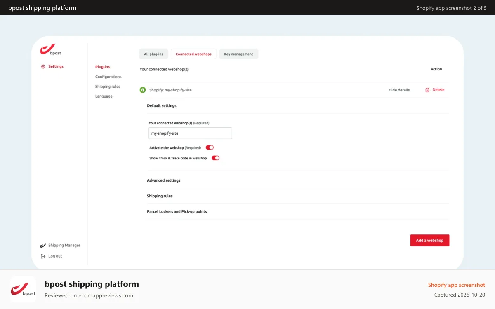Viewport: 495px width, 309px height.
Task: Click Shopify app screenshot 2 of 5 text
Action: point(452,8)
